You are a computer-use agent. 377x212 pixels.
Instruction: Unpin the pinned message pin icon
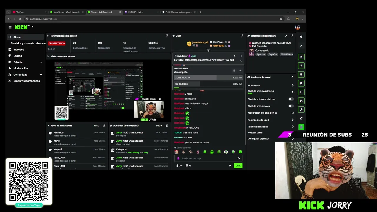(235, 56)
